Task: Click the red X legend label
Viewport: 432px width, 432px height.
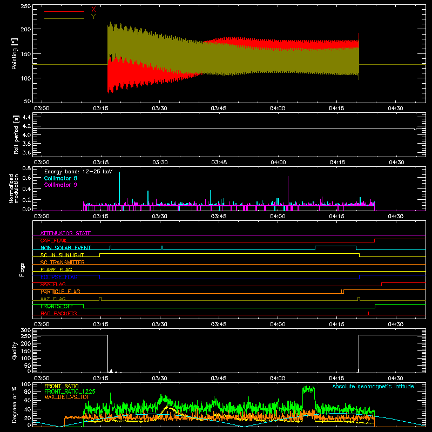Action: pyautogui.click(x=93, y=9)
